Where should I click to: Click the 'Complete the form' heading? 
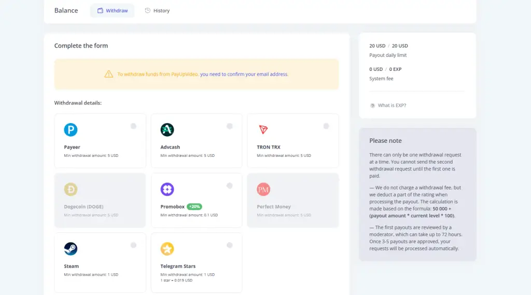[x=81, y=46]
